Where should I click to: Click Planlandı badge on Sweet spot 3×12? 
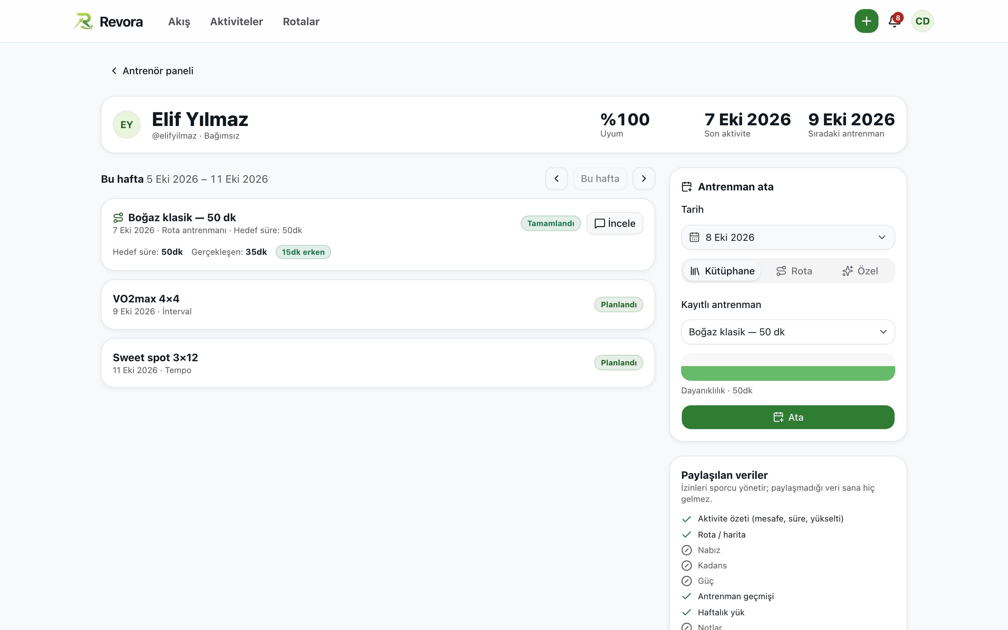click(x=618, y=363)
